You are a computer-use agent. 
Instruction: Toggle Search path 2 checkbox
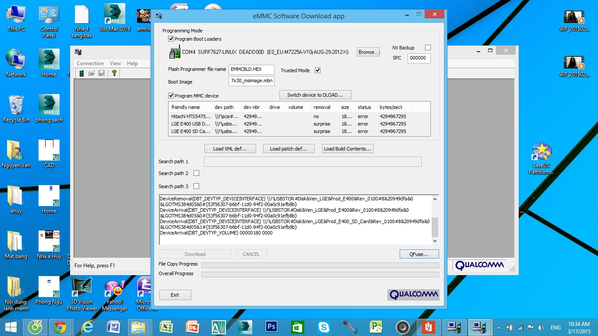[x=196, y=173]
